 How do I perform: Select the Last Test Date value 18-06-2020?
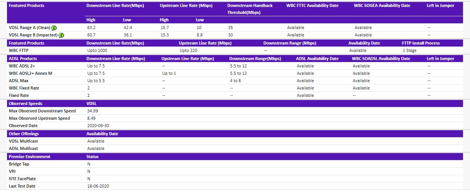coord(98,186)
